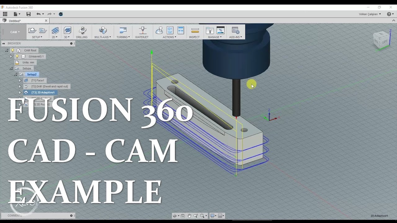The width and height of the screenshot is (397, 223).
Task: Open the Display Settings dropdown
Action: tap(213, 216)
